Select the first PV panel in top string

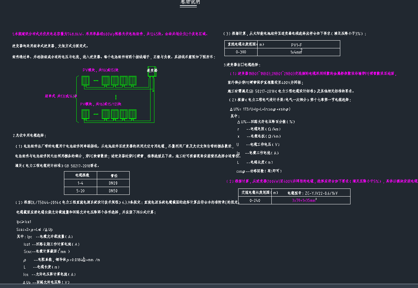(85, 81)
